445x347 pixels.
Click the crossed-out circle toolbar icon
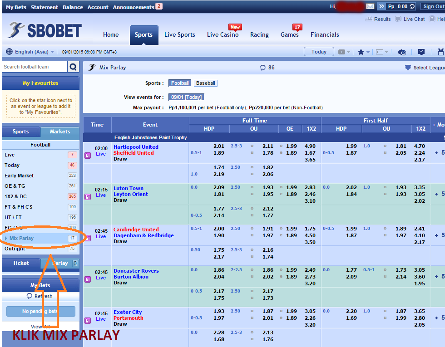click(x=402, y=52)
